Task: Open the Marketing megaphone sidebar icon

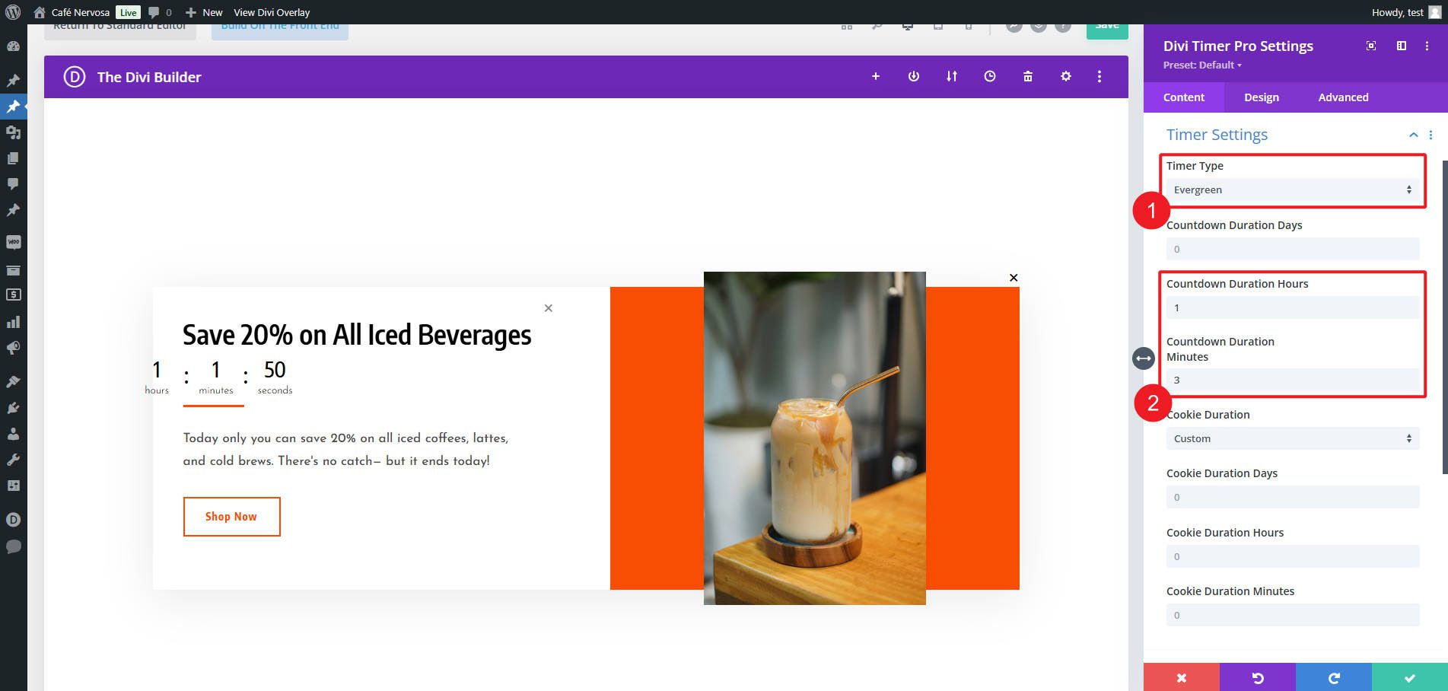Action: [x=13, y=348]
